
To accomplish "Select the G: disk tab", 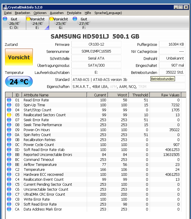I will point(61,23).
